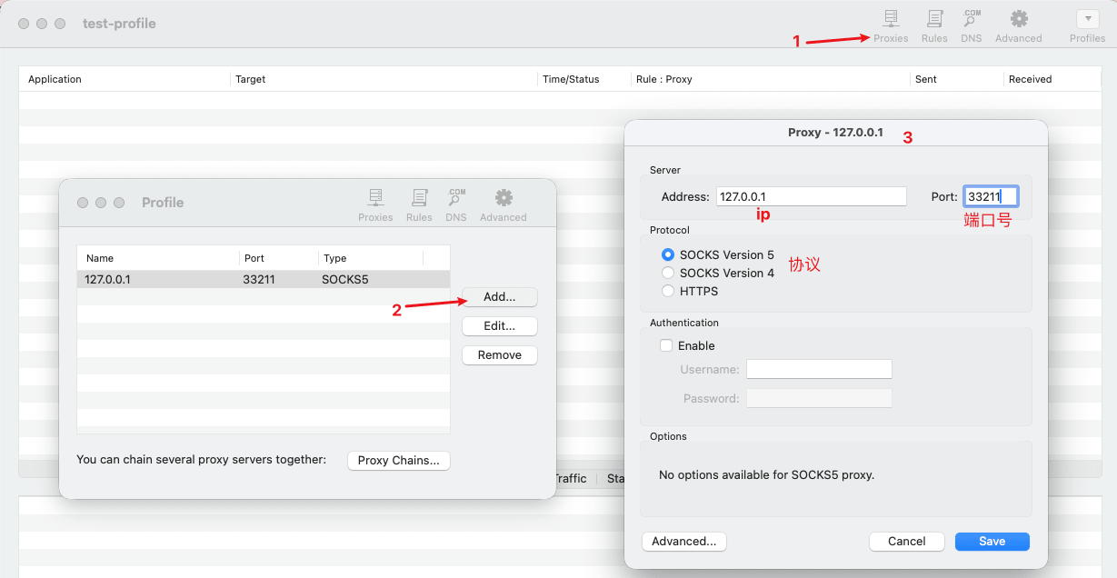Select SOCKS Version 5 protocol
This screenshot has height=578, width=1117.
point(668,255)
